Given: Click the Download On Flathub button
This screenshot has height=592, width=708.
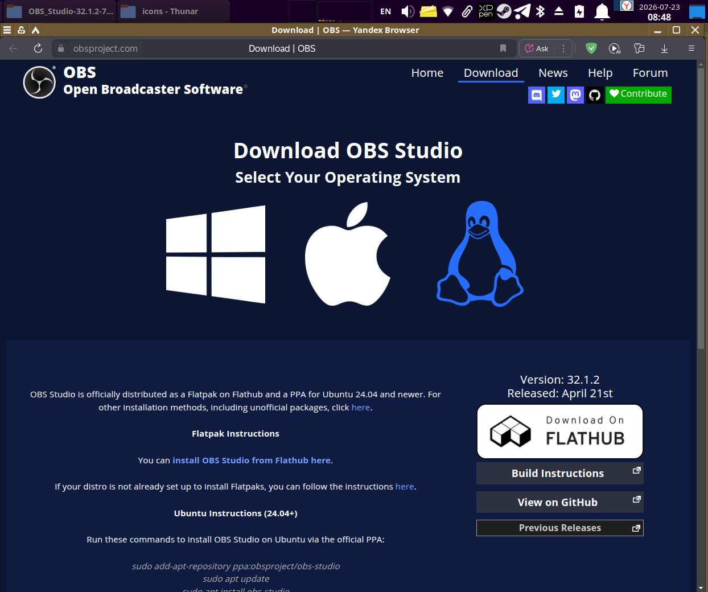Looking at the screenshot, I should click(560, 431).
